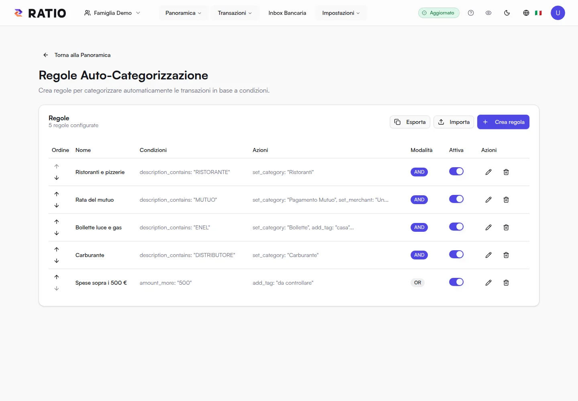
Task: Expand the Panoramica menu
Action: [x=183, y=13]
